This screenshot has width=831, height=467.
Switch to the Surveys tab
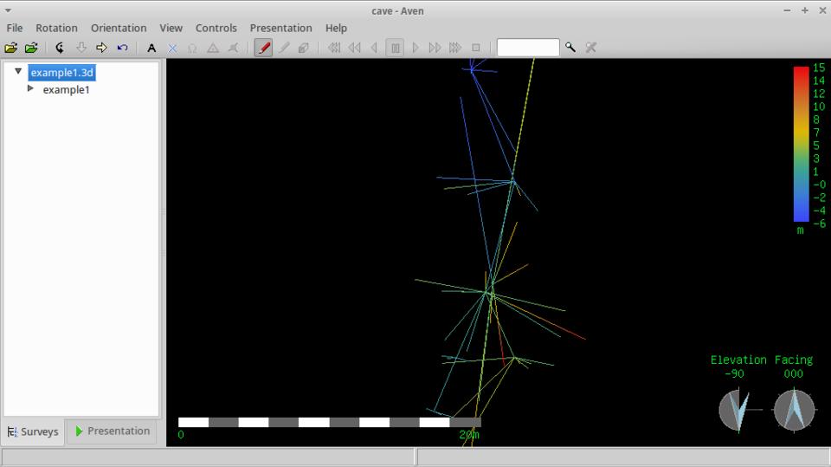(x=34, y=431)
